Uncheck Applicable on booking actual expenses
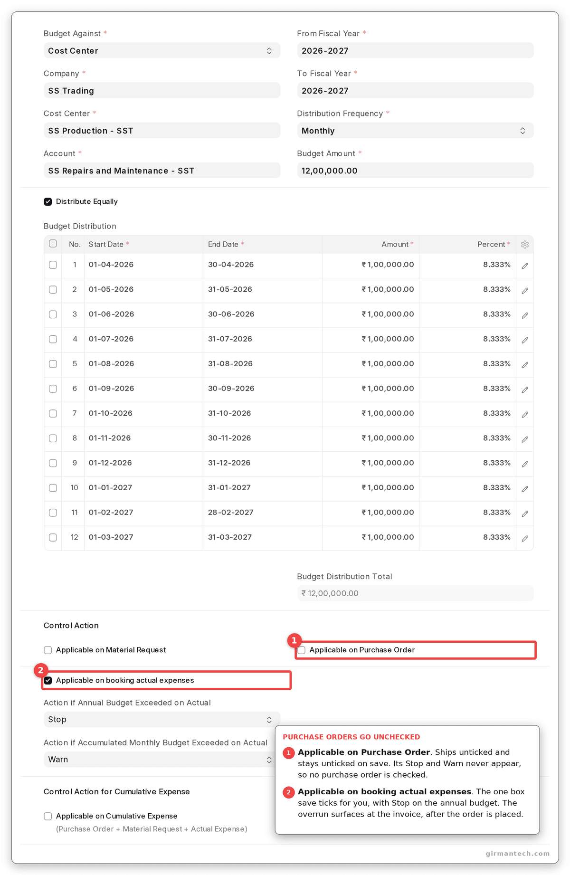Screen dimensions: 570x875 pyautogui.click(x=48, y=681)
